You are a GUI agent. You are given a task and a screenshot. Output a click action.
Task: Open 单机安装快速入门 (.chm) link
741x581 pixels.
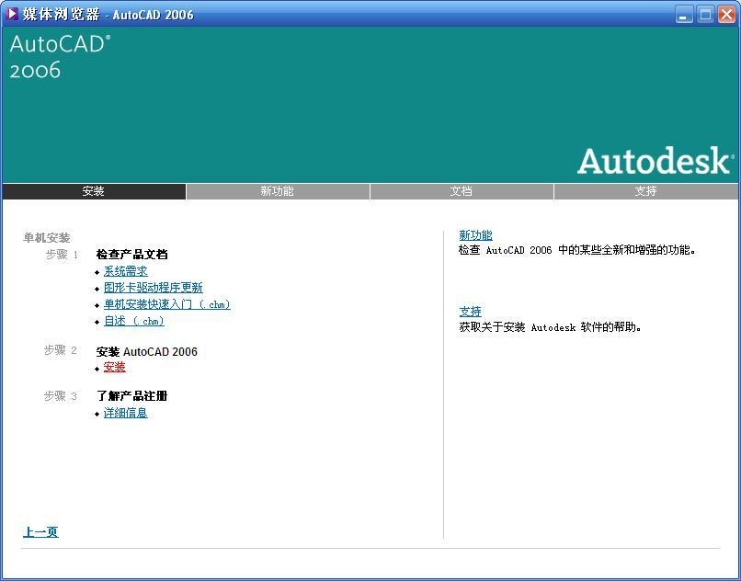click(x=166, y=304)
